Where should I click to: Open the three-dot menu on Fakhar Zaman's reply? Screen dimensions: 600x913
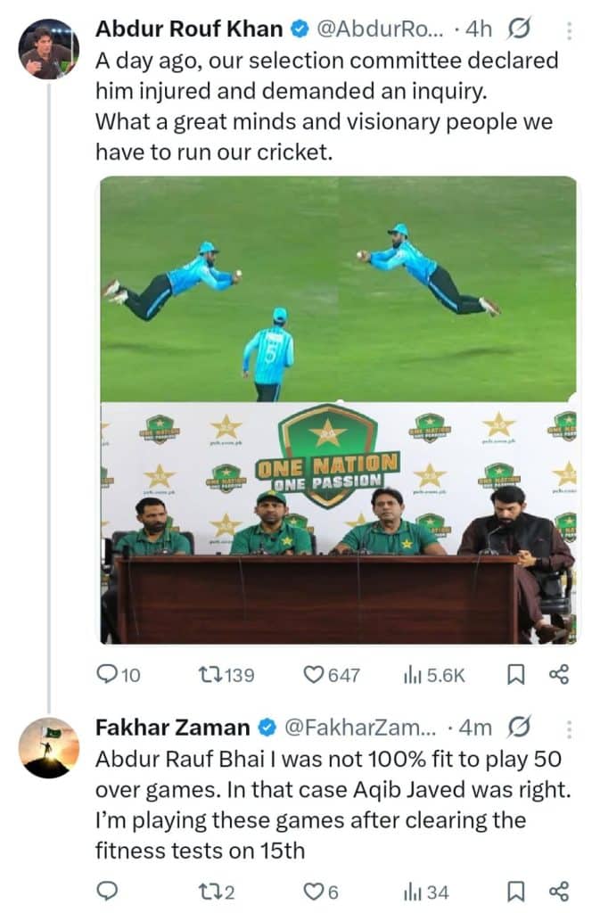[x=569, y=731]
